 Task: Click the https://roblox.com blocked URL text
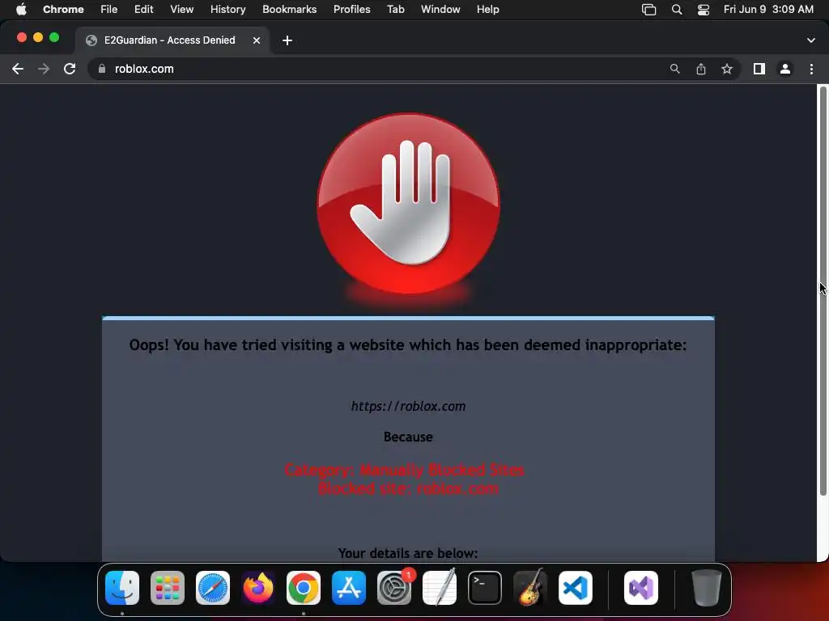coord(408,406)
